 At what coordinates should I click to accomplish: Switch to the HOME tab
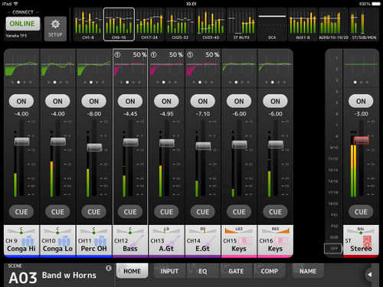[132, 271]
